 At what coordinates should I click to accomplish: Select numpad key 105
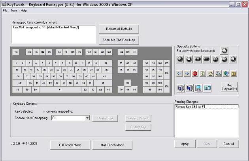pos(166,63)
